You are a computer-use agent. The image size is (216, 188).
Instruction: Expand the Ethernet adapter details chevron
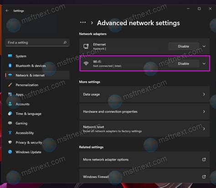pyautogui.click(x=204, y=46)
